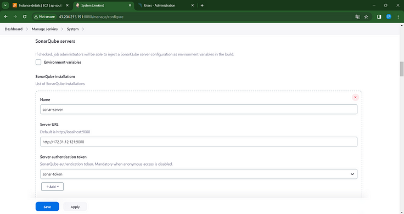Switch to the EC2 Instance details tab
Screen dimensions: 404x214
(41, 5)
